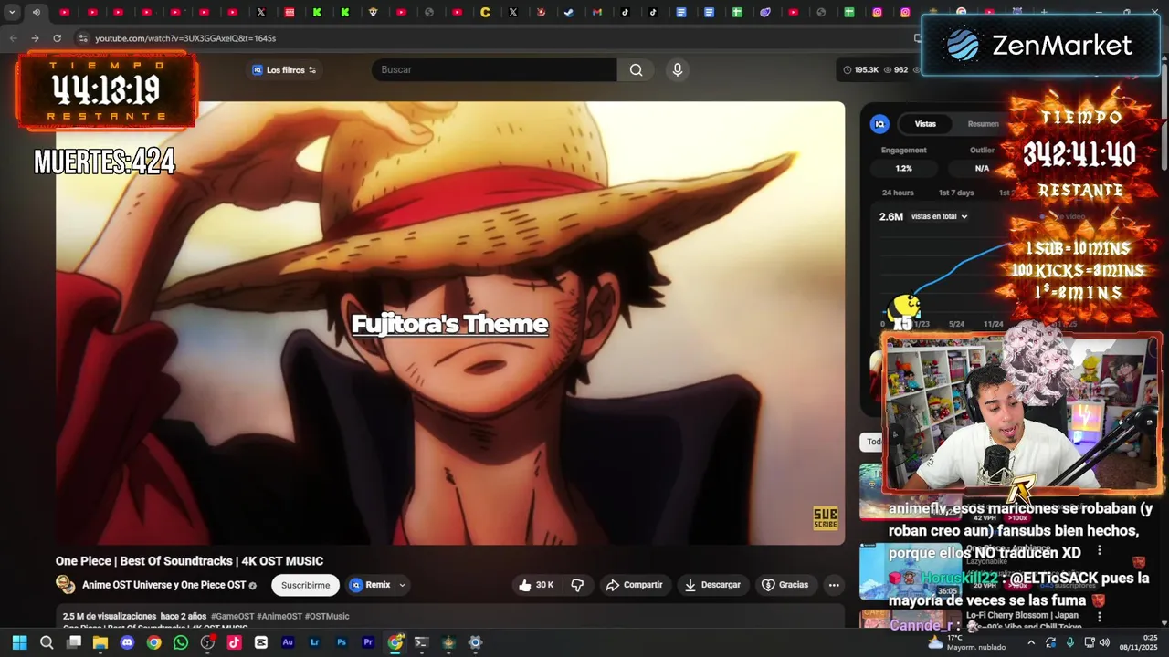Click the Outlier N/A value pill
Viewport: 1169px width, 657px height.
[982, 168]
